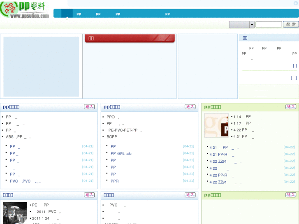Open the red-header news panel title
The width and height of the screenshot is (299, 224).
91,38
